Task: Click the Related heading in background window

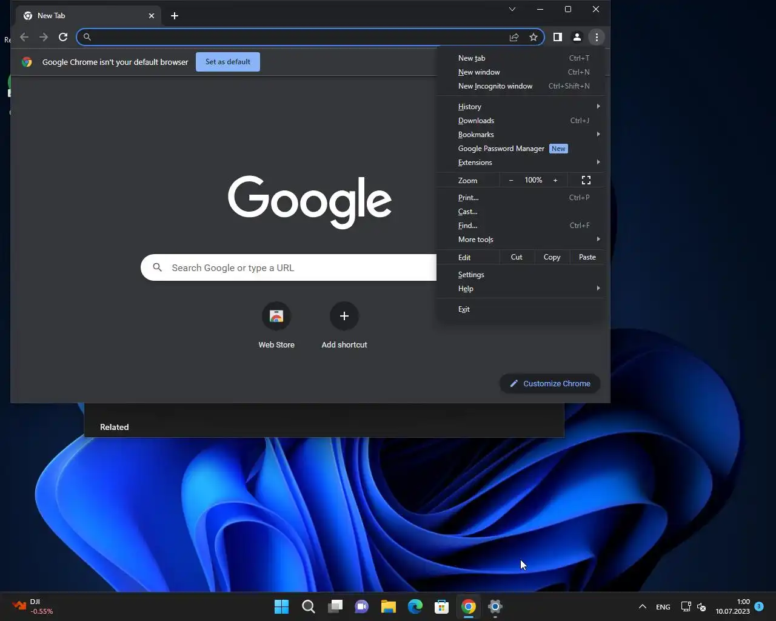Action: coord(115,427)
